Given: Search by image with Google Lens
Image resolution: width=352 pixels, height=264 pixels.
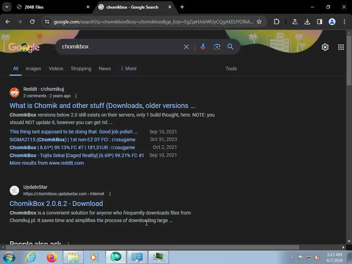Looking at the screenshot, I should tap(217, 47).
